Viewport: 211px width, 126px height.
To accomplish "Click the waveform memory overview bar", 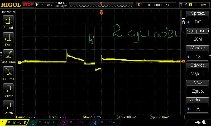I will click(101, 5).
